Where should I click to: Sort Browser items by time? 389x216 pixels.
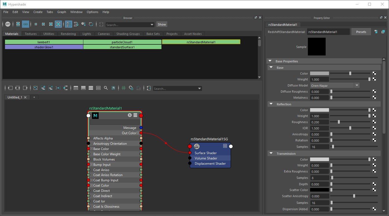point(83,24)
